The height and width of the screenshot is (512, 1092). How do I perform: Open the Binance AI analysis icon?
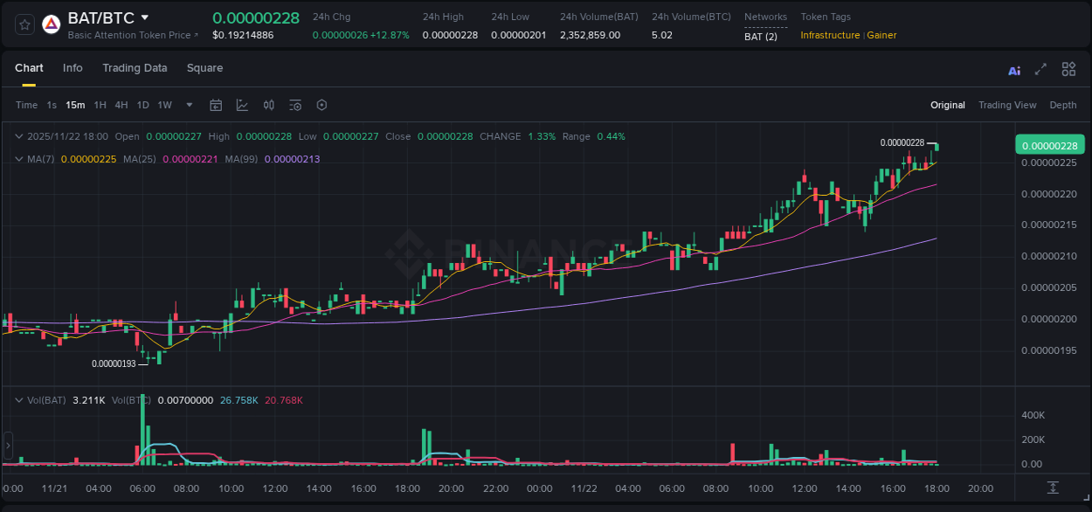pos(1013,69)
